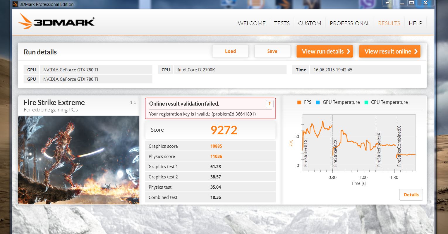
Task: Click the Physics test value 35.04
Action: tap(216, 187)
